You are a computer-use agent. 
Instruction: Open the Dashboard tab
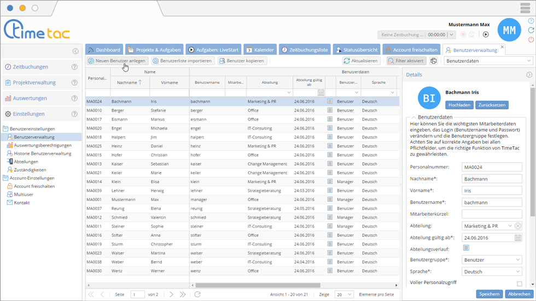pos(104,50)
